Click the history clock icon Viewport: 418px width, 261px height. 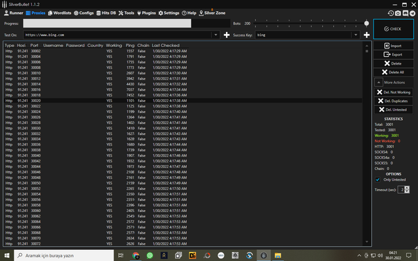(x=391, y=13)
